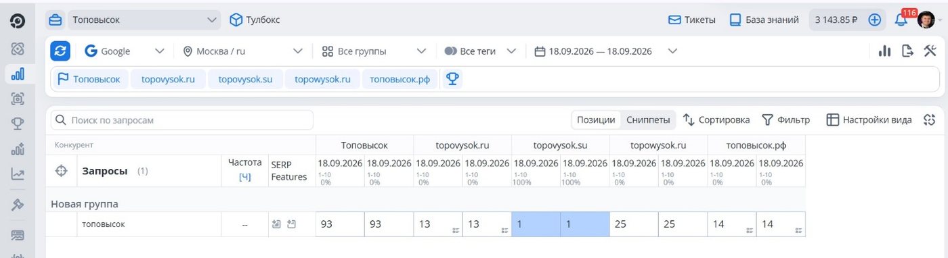Image resolution: width=948 pixels, height=258 pixels.
Task: Click the crosshair target icon beside Запросы
Action: click(61, 171)
